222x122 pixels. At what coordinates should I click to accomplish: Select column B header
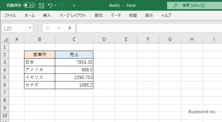click(40, 39)
